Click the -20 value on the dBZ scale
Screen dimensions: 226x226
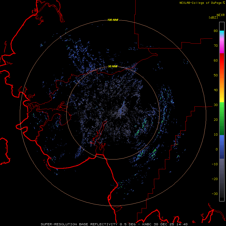pos(215,179)
